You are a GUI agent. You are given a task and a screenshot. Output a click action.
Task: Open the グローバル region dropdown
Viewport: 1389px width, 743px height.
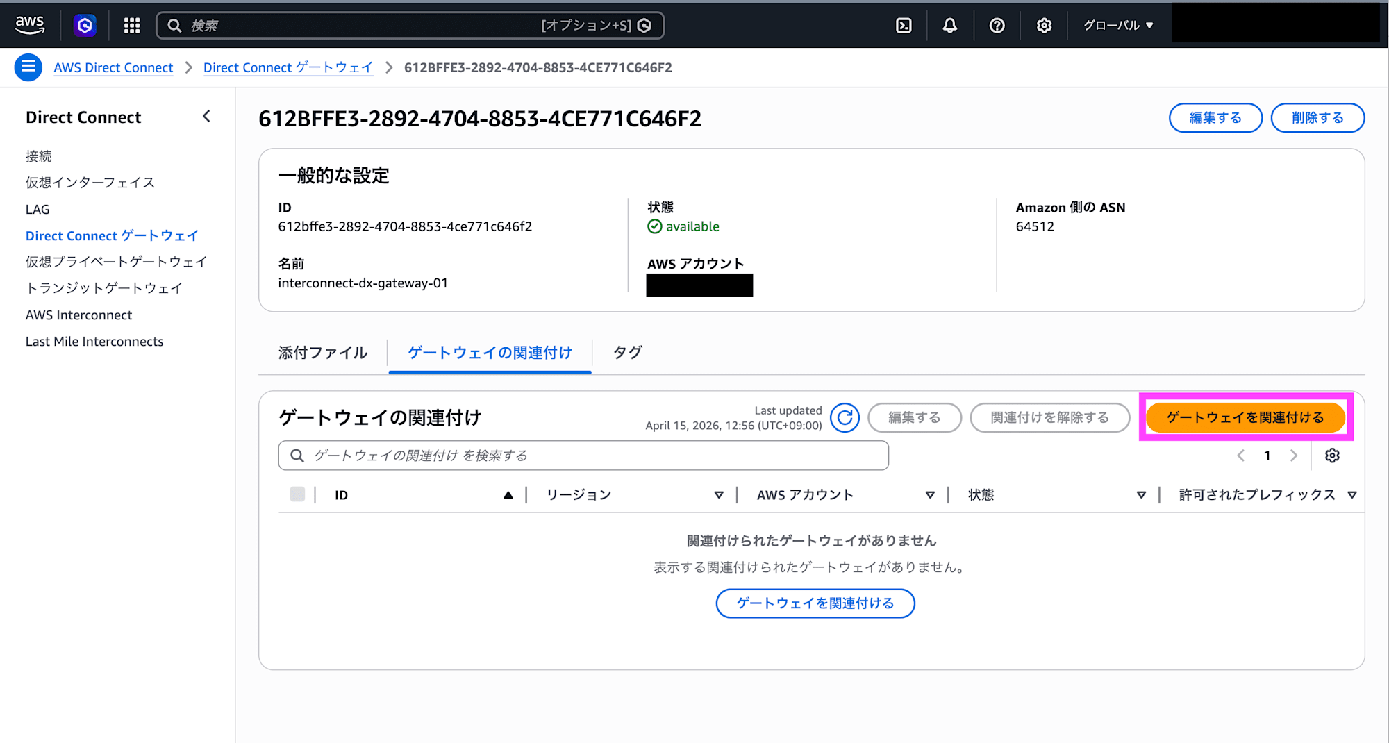pyautogui.click(x=1117, y=25)
